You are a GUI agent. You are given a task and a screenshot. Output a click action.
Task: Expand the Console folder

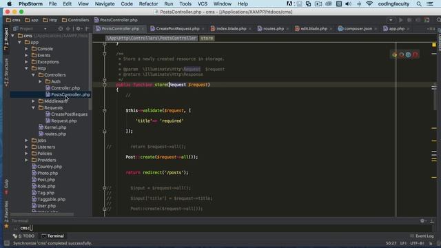click(x=26, y=49)
